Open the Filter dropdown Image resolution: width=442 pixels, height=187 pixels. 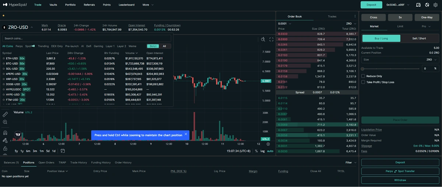(351, 162)
